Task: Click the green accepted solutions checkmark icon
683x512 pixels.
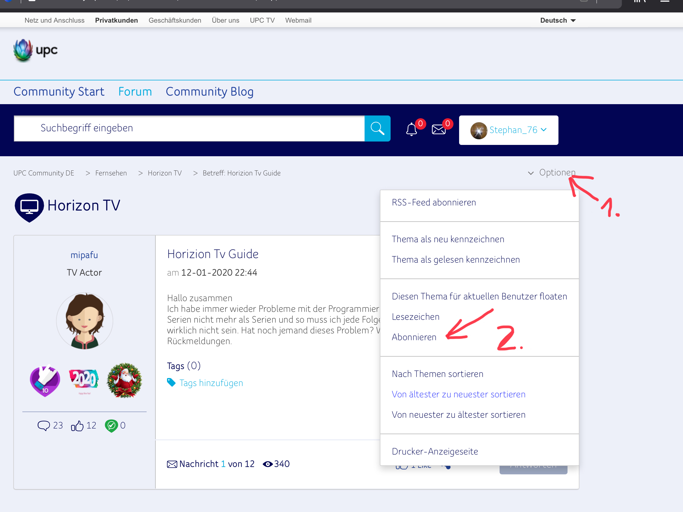Action: pos(111,425)
